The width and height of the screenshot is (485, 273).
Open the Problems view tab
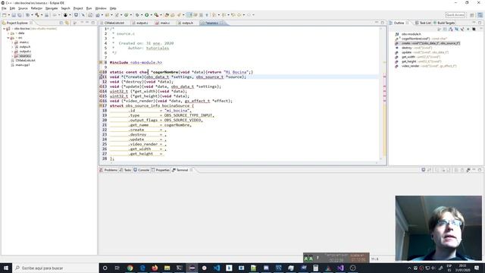pos(109,170)
